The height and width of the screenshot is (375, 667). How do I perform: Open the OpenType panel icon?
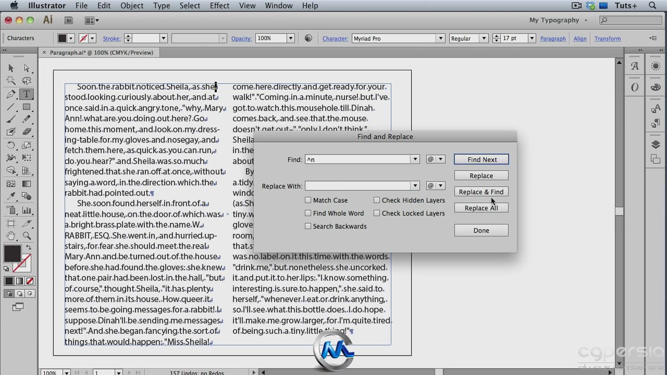tap(635, 87)
